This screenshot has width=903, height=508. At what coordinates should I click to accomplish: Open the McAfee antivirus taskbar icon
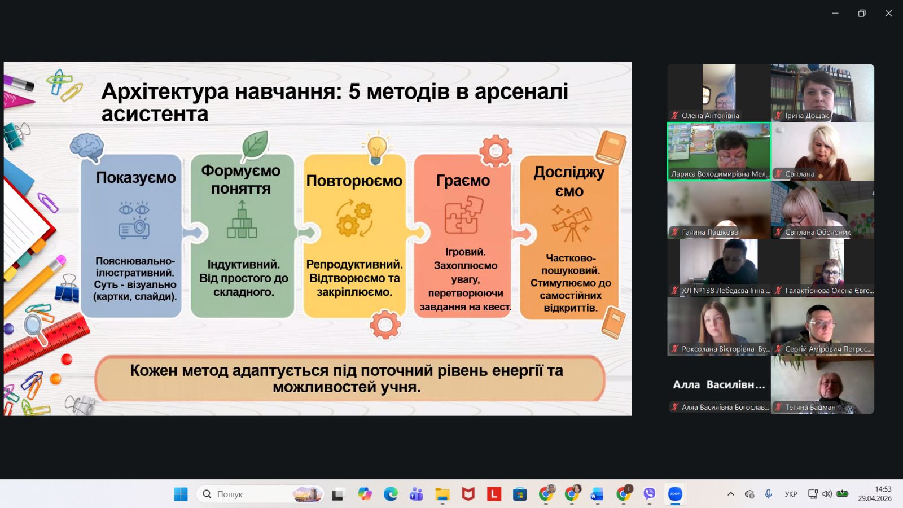click(x=468, y=494)
